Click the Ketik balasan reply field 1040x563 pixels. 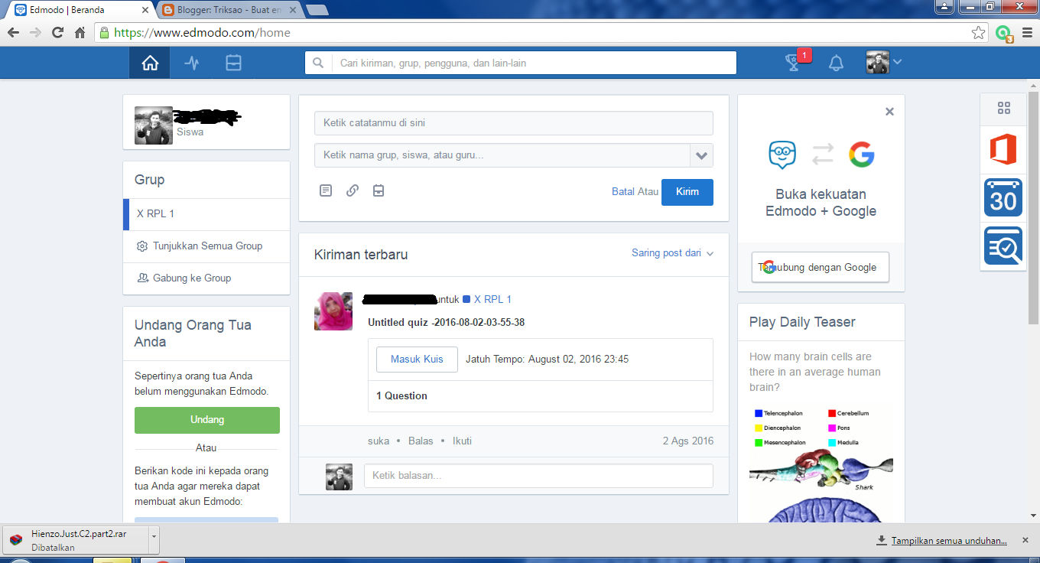538,476
